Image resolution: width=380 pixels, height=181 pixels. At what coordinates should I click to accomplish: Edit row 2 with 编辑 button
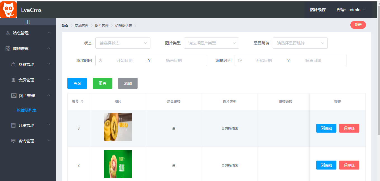[326, 165]
